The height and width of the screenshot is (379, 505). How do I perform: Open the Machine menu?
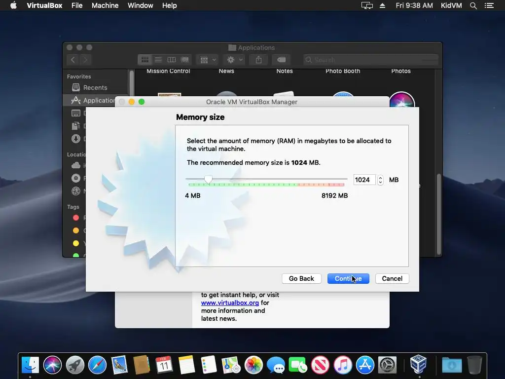pos(105,5)
